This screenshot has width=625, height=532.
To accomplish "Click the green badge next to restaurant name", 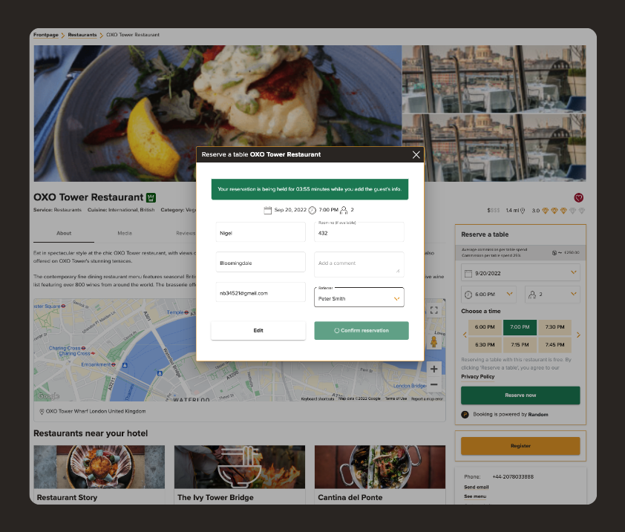I will pos(151,197).
